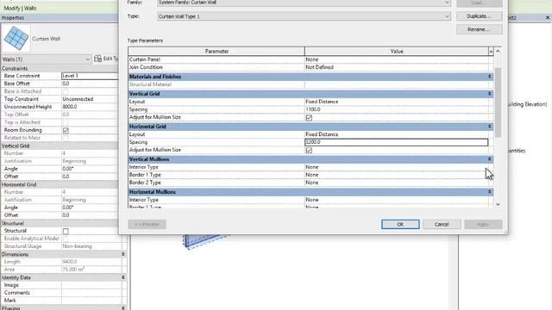Click the Vertical Grid Angle value in Properties
Screen dimensions: 552x310
(x=90, y=169)
